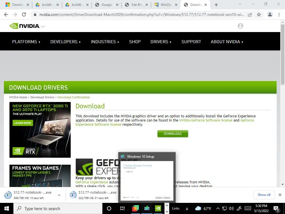The width and height of the screenshot is (285, 214).
Task: Open Chrome's three-dot menu
Action: [279, 14]
